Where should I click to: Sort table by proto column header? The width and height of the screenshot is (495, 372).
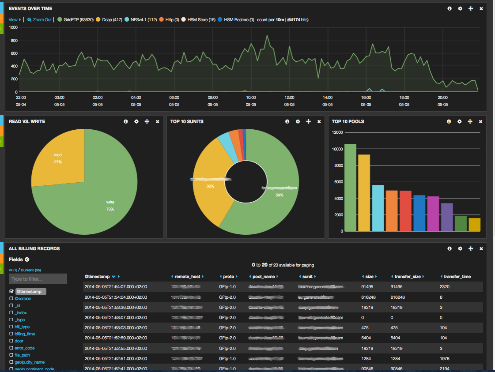[229, 277]
